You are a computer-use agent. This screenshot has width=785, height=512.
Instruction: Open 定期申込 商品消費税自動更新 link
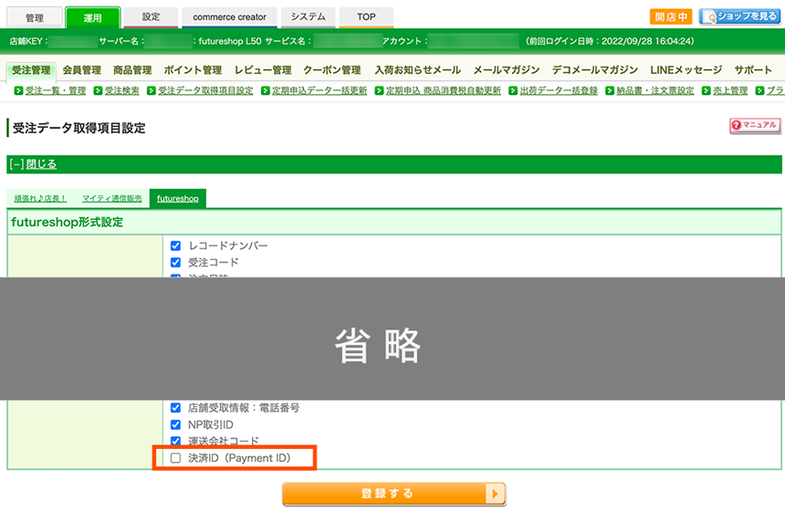[443, 90]
